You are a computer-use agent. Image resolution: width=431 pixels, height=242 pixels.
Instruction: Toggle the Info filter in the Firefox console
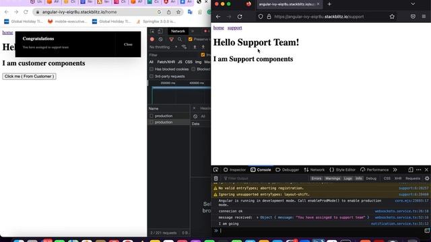(x=359, y=178)
